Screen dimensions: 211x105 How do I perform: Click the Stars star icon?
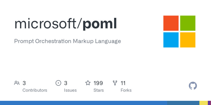point(88,83)
